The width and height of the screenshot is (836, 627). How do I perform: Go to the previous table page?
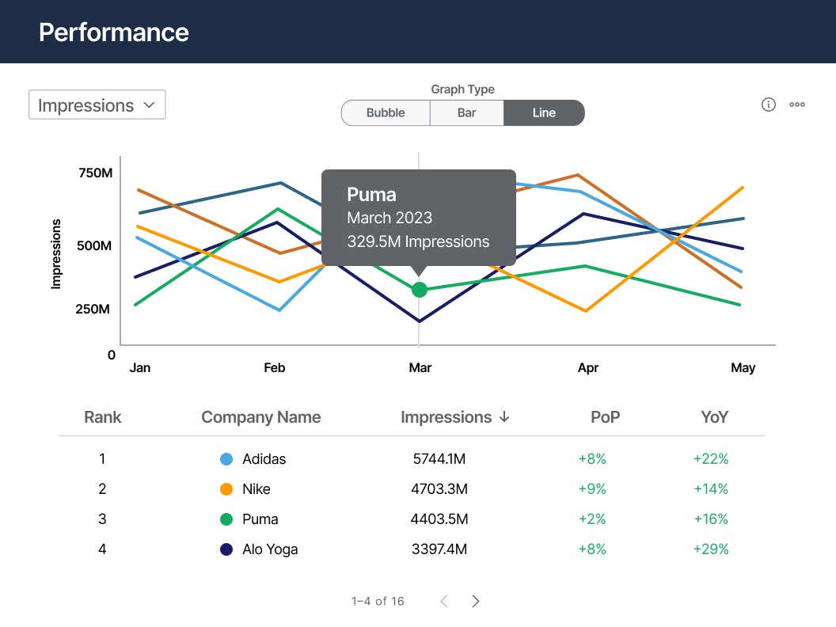pos(443,602)
